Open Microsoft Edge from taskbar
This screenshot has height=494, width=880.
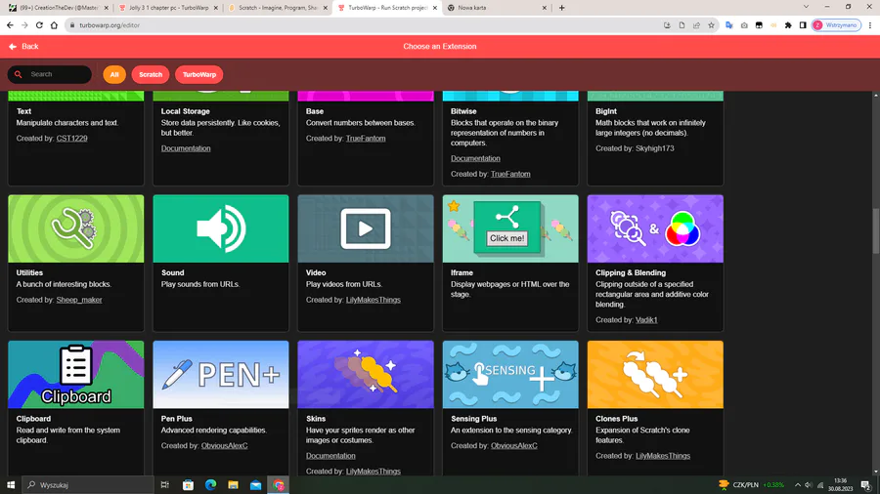(210, 485)
